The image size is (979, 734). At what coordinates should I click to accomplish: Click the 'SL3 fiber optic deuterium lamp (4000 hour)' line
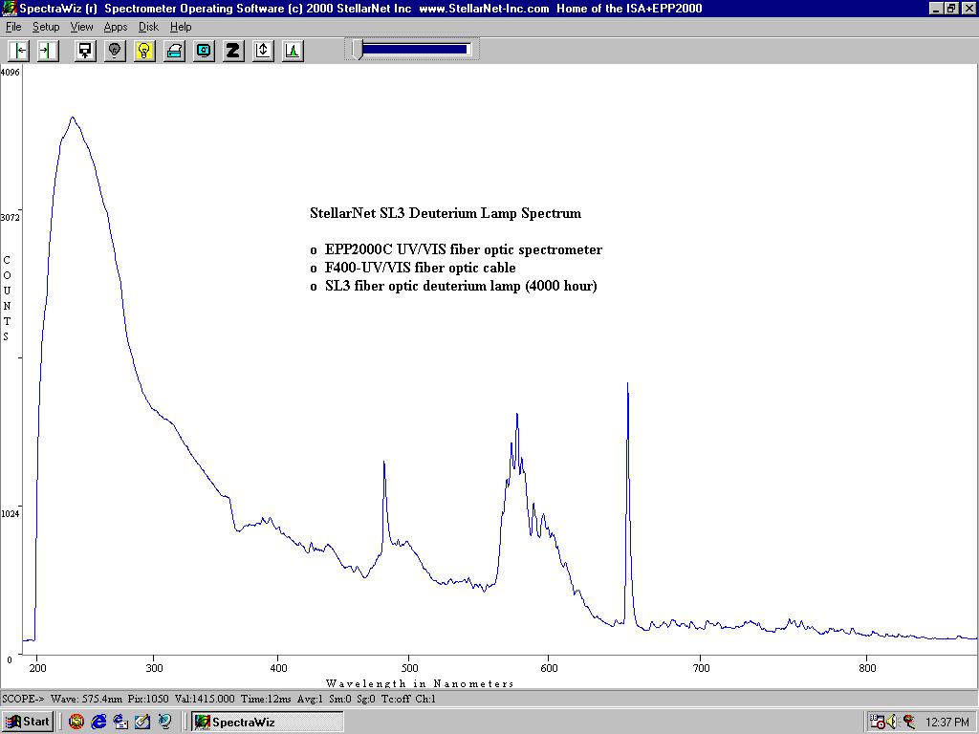pyautogui.click(x=461, y=286)
